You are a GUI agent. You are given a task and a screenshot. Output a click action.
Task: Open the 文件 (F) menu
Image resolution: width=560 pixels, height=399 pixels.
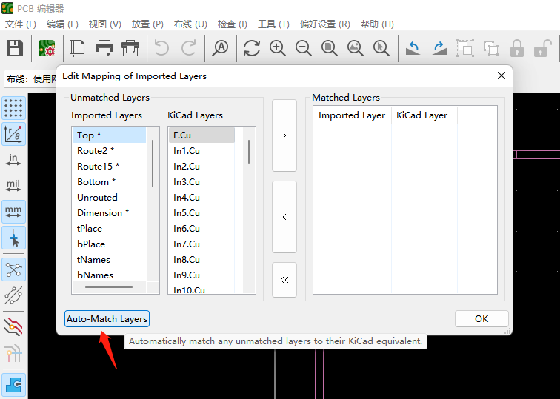pos(21,24)
